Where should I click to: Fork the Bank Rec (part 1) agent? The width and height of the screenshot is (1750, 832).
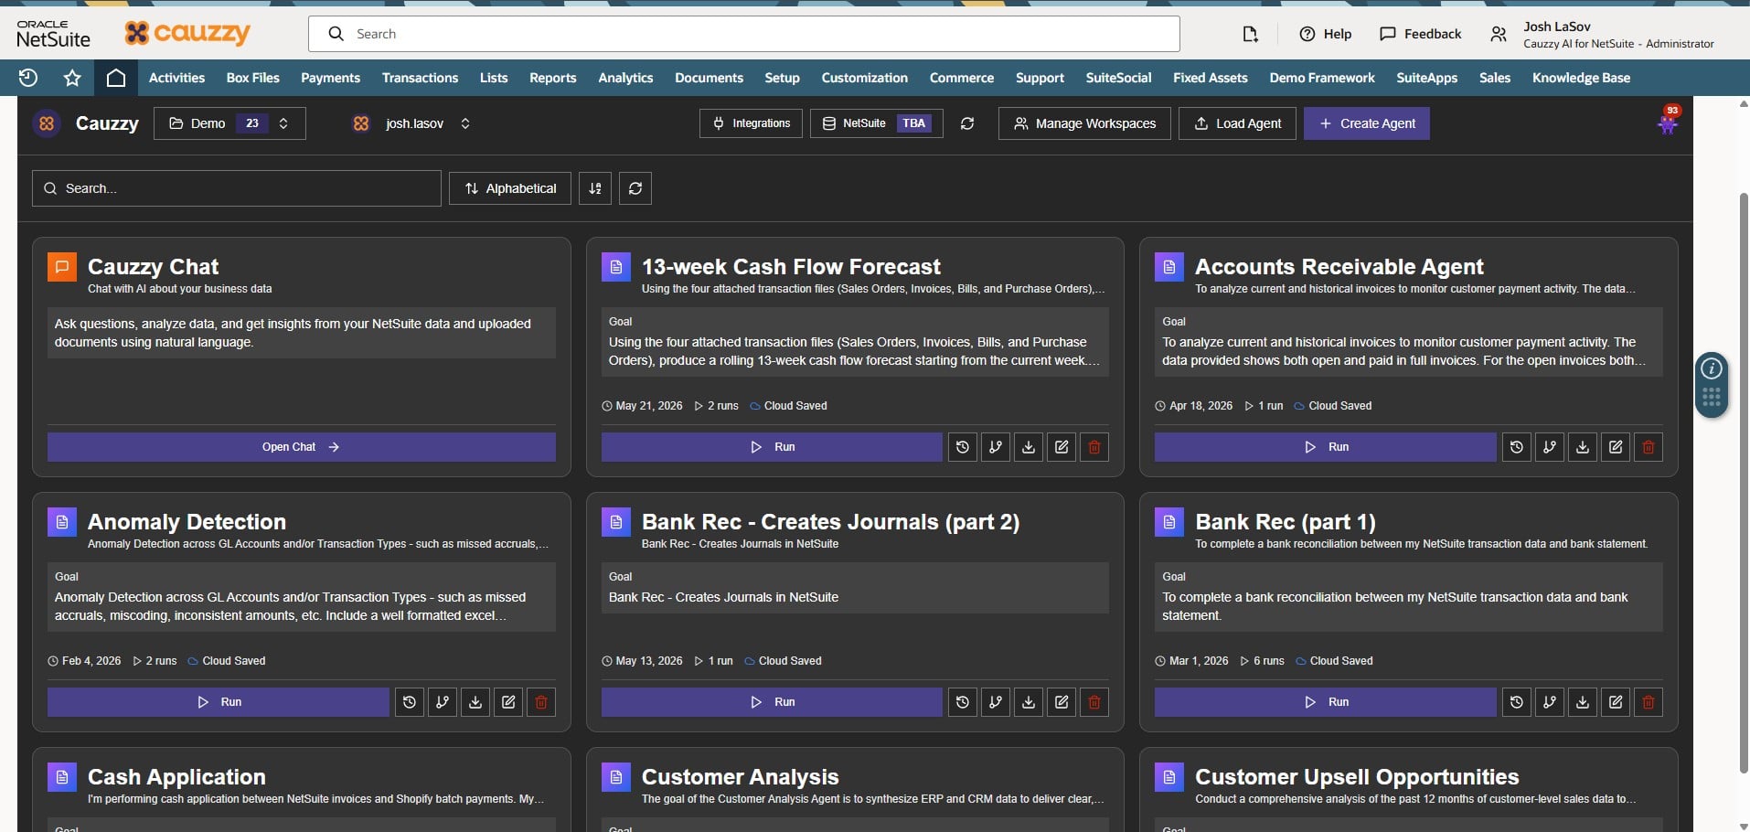point(1550,702)
